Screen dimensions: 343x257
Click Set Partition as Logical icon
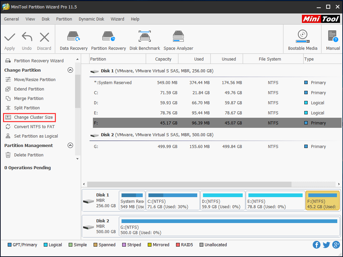click(8, 136)
